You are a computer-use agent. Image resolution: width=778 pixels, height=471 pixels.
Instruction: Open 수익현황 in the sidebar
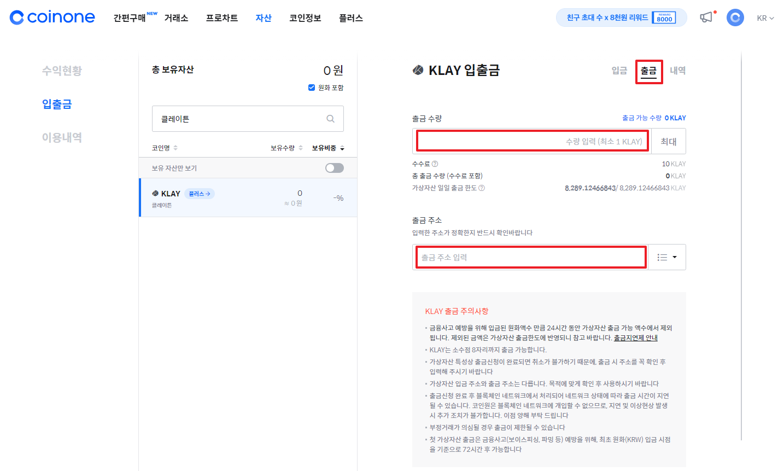(62, 71)
